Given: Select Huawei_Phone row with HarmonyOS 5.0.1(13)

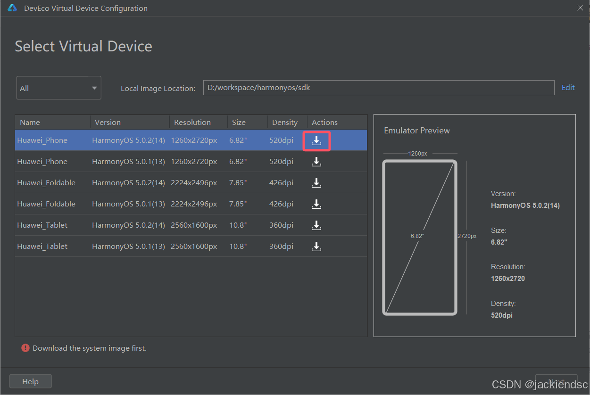Looking at the screenshot, I should tap(191, 162).
